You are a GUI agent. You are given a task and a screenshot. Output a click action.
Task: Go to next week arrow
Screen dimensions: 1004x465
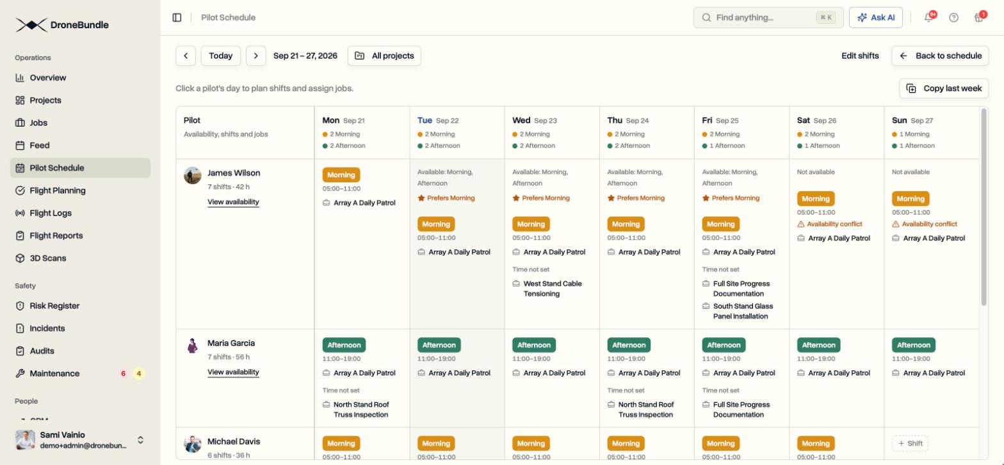(x=255, y=56)
